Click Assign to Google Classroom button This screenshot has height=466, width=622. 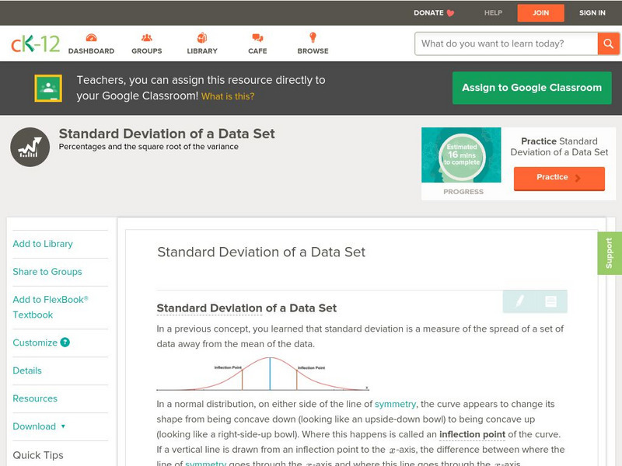532,88
